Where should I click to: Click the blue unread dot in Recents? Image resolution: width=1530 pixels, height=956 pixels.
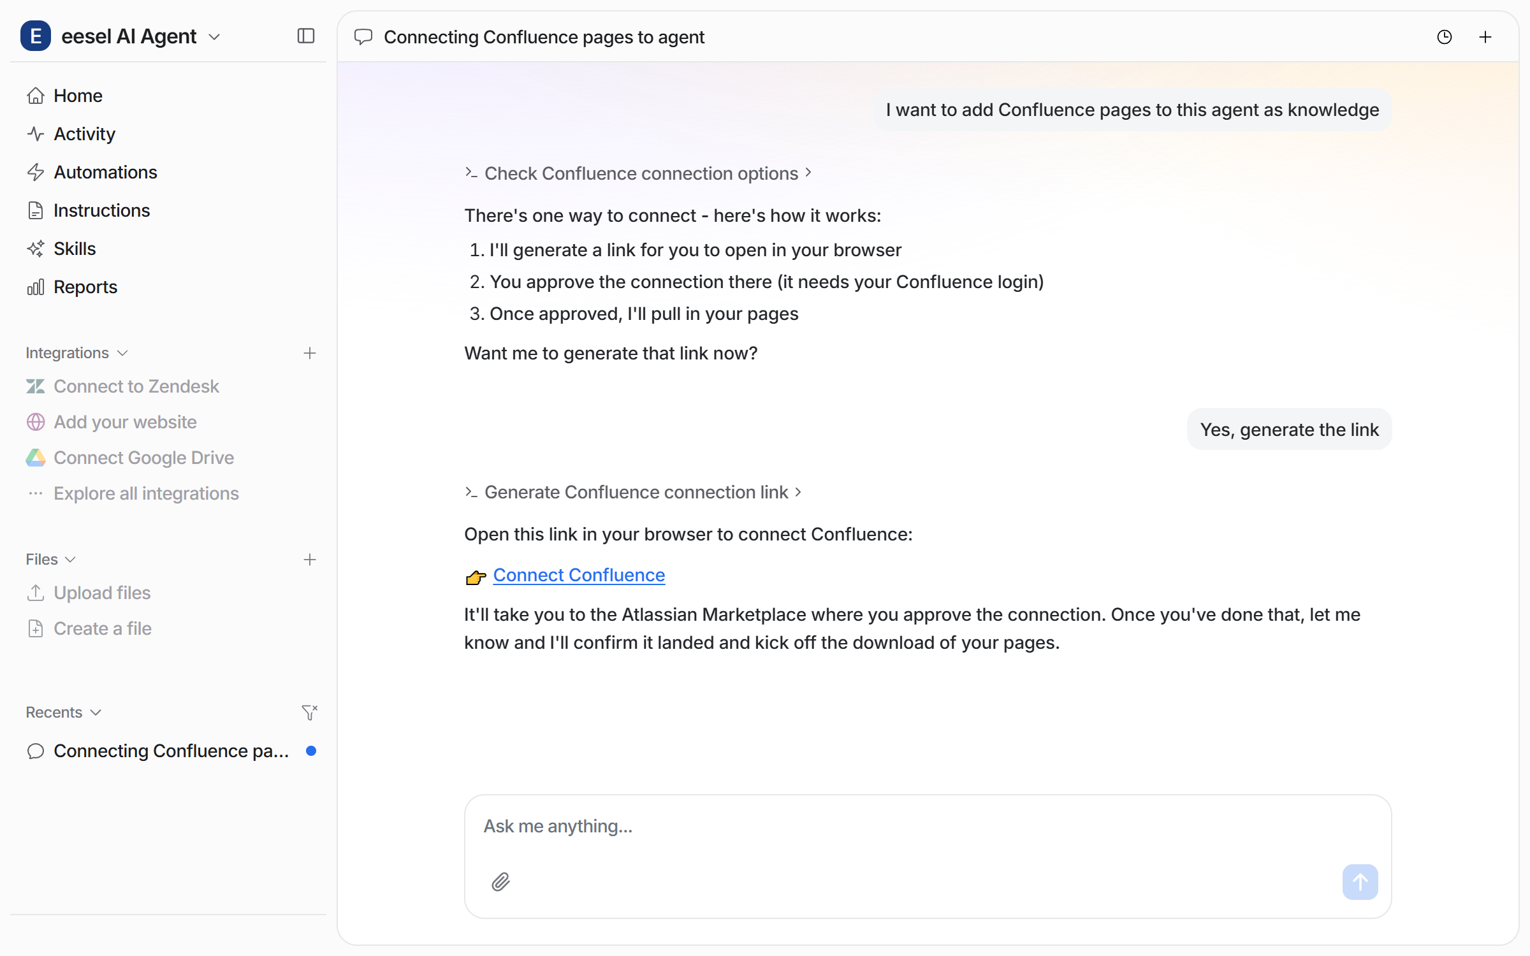point(311,751)
